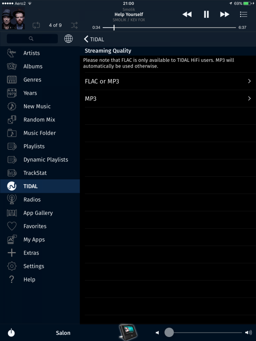Image resolution: width=256 pixels, height=341 pixels.
Task: Focus the search input field
Action: [32, 39]
